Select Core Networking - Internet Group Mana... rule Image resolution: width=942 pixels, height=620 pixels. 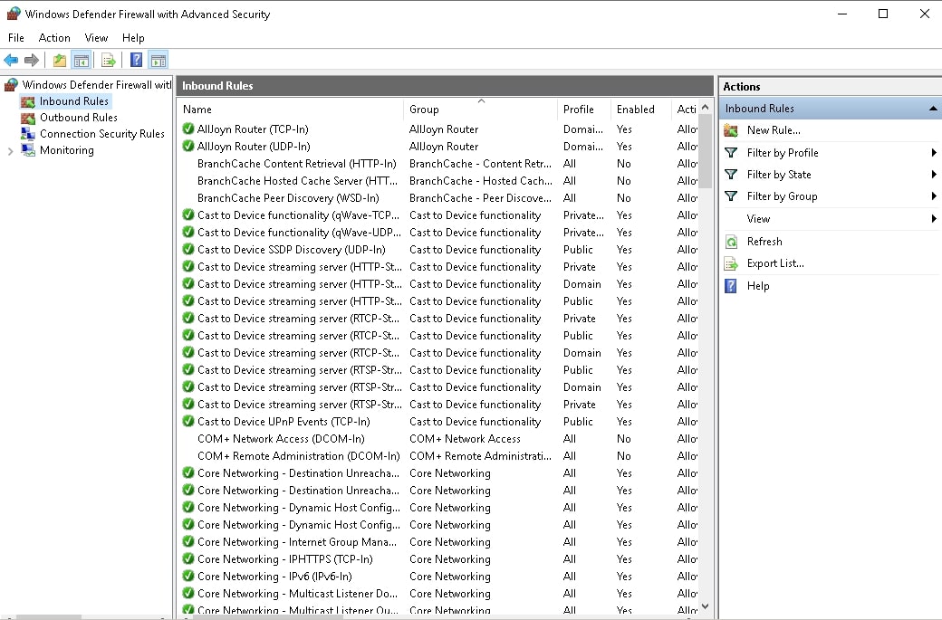click(x=439, y=542)
